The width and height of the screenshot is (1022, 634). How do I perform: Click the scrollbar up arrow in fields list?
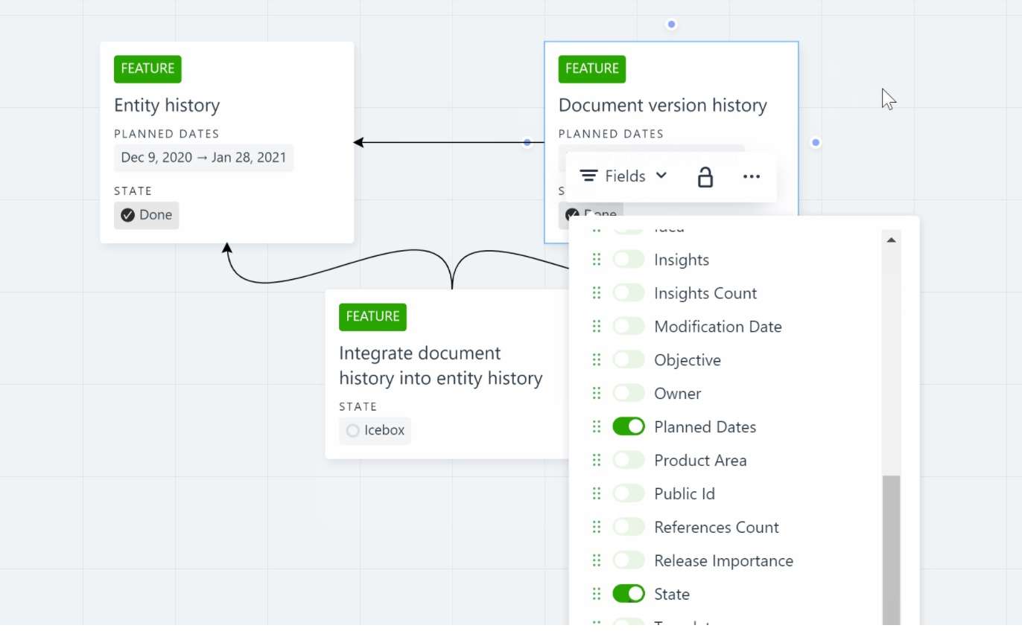(x=891, y=240)
